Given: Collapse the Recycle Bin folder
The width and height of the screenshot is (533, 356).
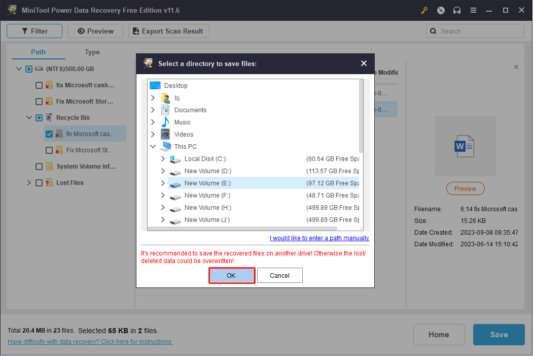Looking at the screenshot, I should 29,117.
